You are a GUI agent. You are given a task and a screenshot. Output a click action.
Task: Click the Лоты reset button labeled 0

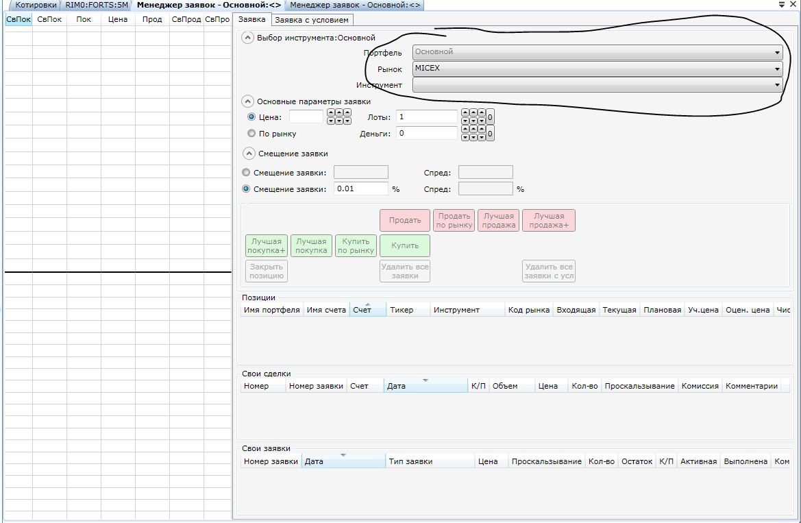point(490,117)
